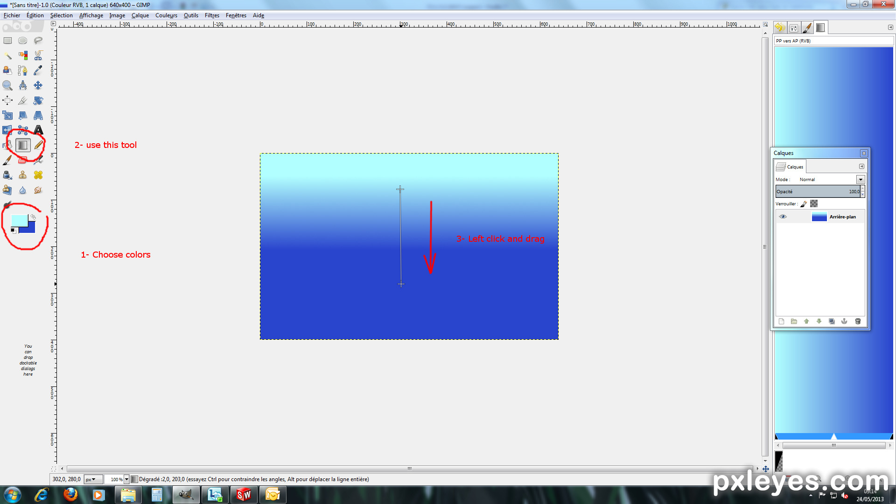Click the cyan foreground color swatch
Image resolution: width=896 pixels, height=504 pixels.
click(19, 220)
